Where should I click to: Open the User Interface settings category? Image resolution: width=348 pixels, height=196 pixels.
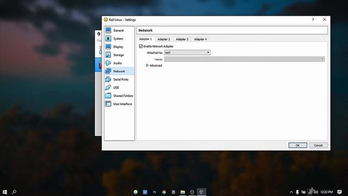[119, 104]
